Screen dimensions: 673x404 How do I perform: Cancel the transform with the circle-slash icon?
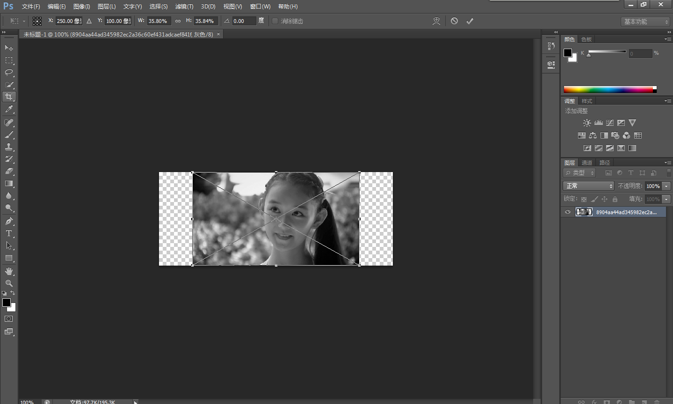[x=454, y=21]
